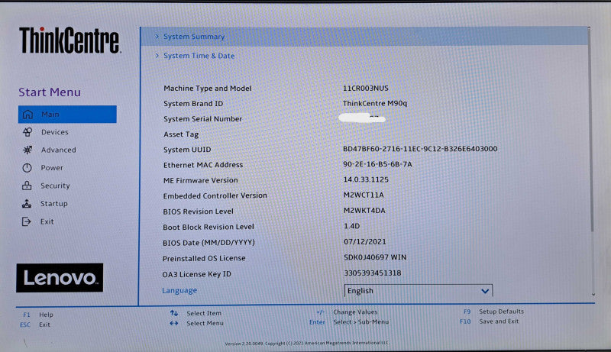
Task: Click the System UUID value
Action: coord(420,149)
